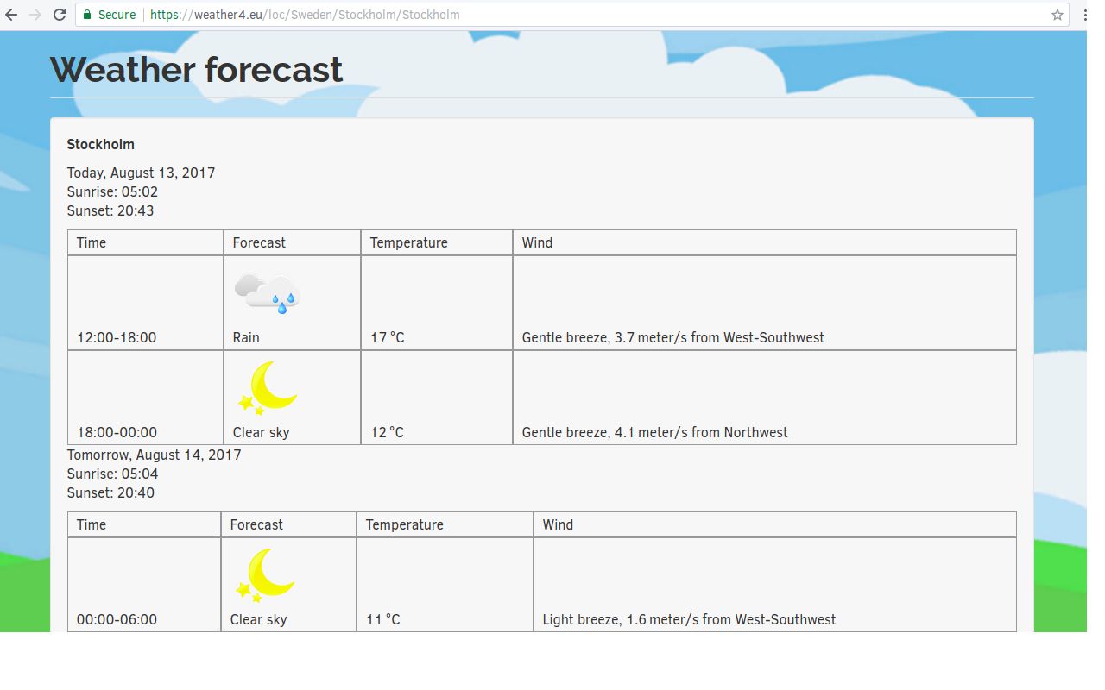Click the Weather forecast page title
The image size is (1105, 690).
coord(196,69)
